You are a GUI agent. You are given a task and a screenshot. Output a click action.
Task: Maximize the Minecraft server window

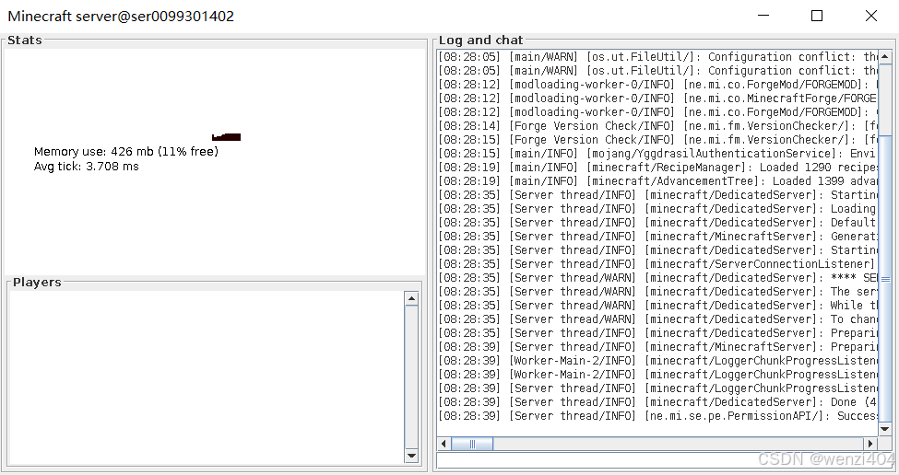pos(817,16)
